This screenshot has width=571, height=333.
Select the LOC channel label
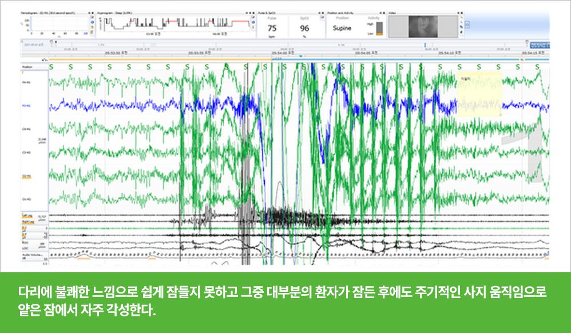(25, 248)
